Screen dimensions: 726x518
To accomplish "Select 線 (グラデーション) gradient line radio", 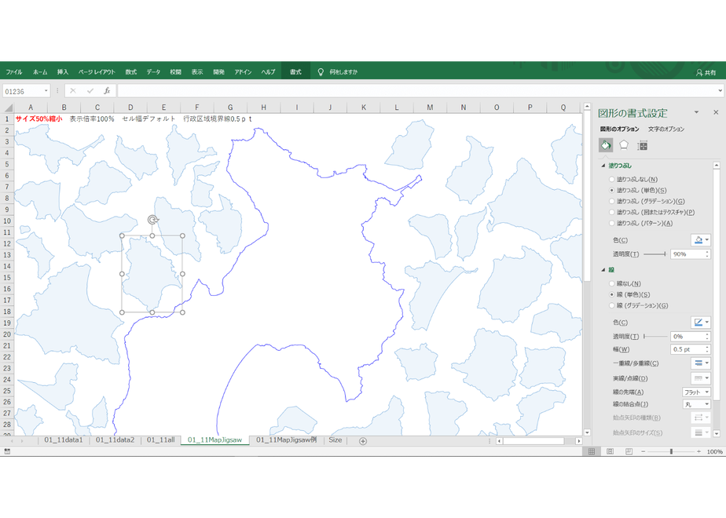I will 611,306.
